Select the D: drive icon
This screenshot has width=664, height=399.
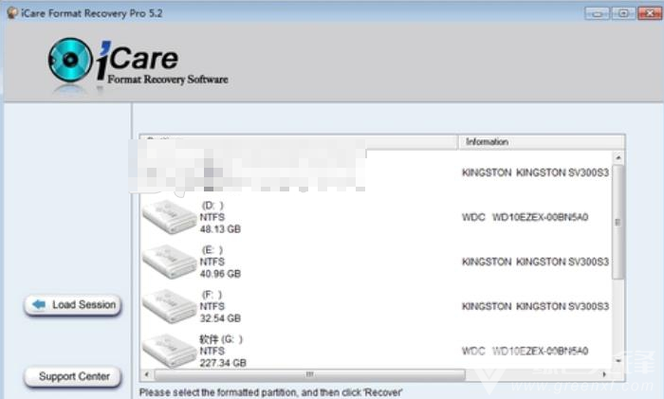[x=170, y=217]
